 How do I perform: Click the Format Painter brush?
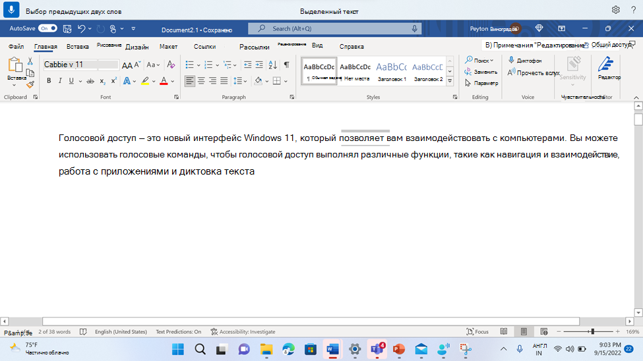coord(30,84)
